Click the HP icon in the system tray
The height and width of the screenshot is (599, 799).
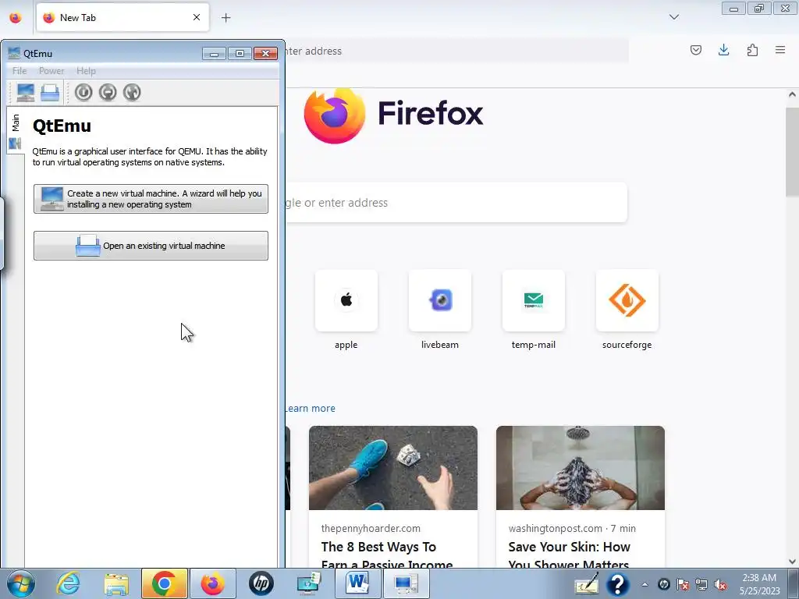663,584
